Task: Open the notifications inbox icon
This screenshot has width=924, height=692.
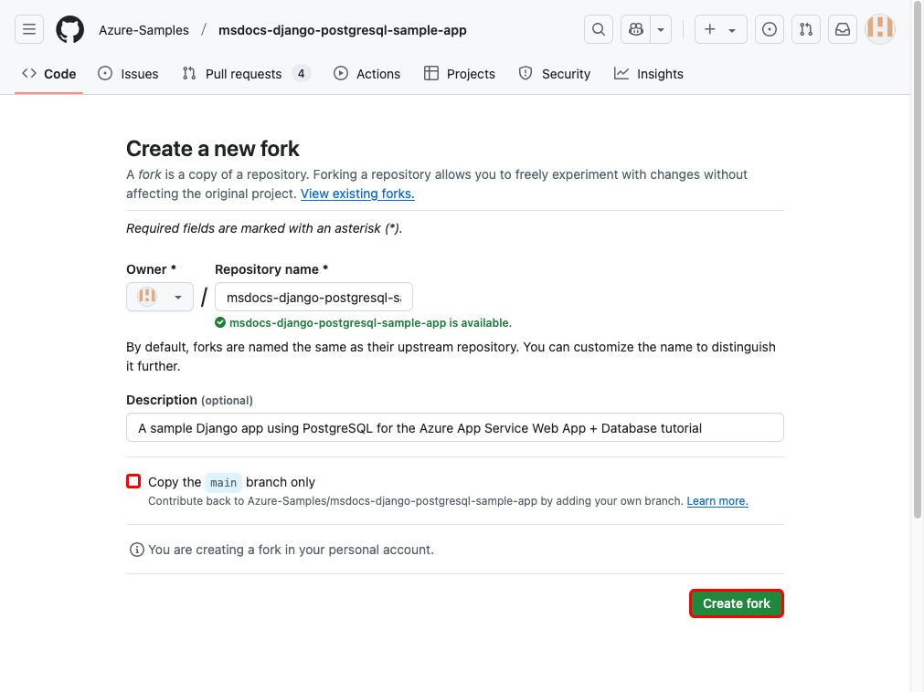Action: point(842,28)
